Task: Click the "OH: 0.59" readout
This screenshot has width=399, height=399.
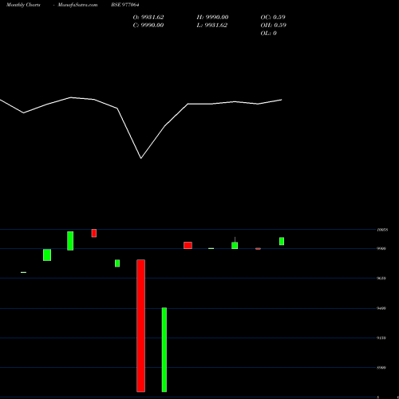Action: click(x=273, y=26)
